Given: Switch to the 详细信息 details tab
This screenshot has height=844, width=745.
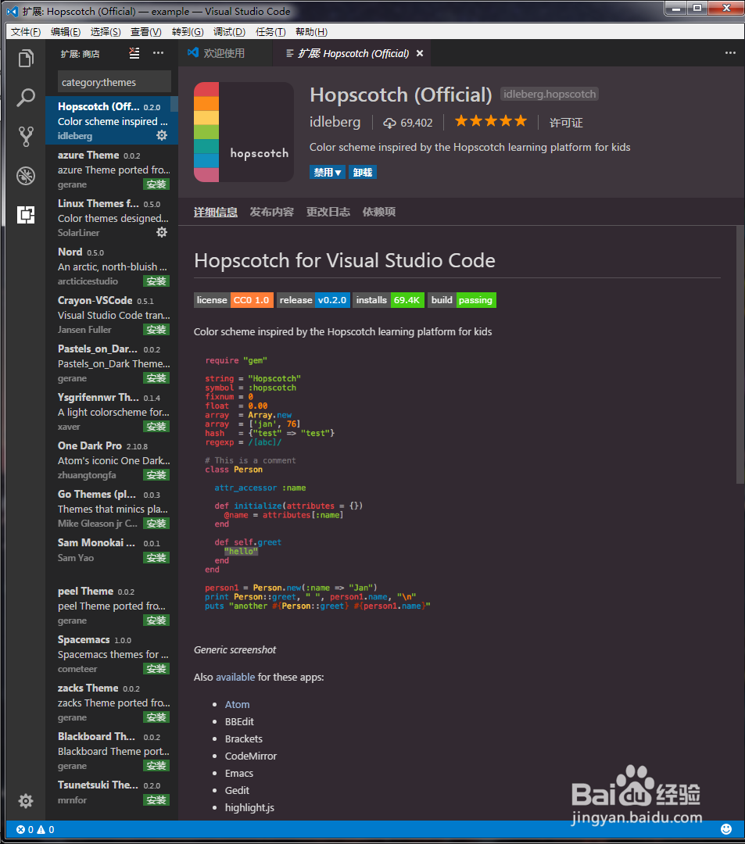Looking at the screenshot, I should pyautogui.click(x=215, y=212).
